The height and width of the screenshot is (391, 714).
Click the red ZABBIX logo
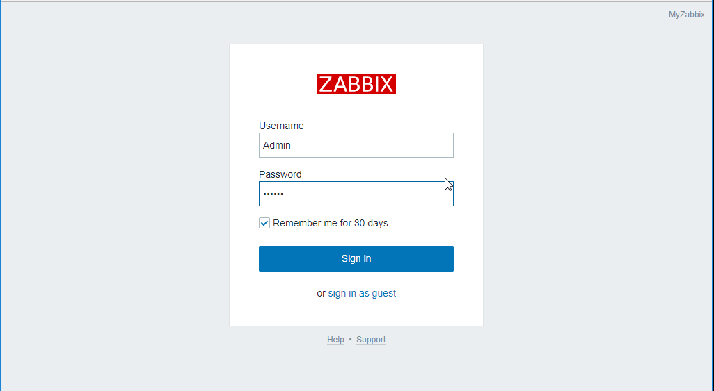coord(356,84)
